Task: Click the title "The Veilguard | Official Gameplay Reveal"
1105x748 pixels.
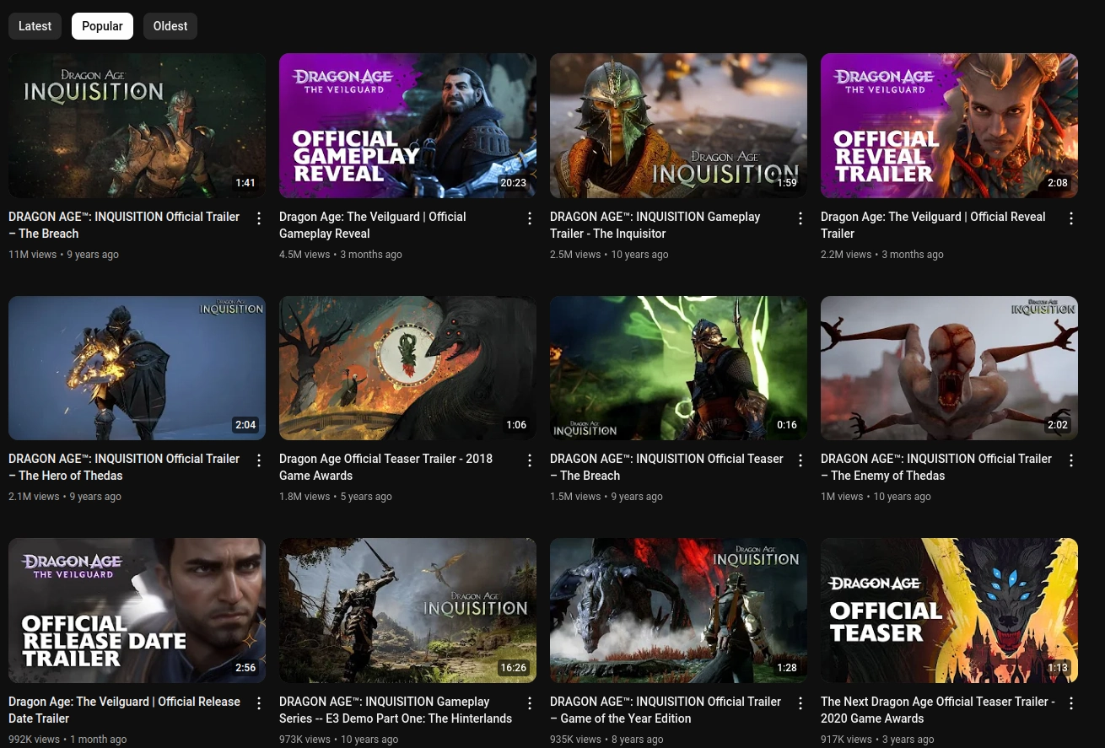Action: click(x=373, y=225)
